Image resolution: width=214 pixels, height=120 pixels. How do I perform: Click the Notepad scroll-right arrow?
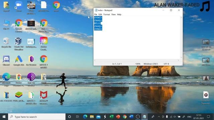(178, 60)
